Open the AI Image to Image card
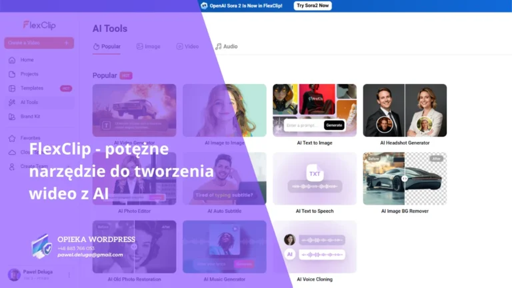Image resolution: width=512 pixels, height=288 pixels. [224, 111]
